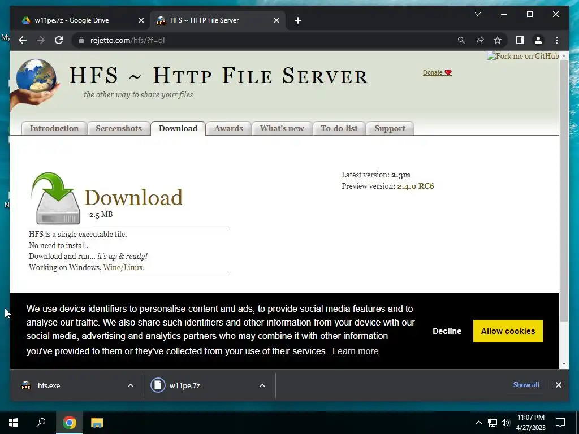Switch to w11pe.7z Google Drive tab

click(x=81, y=20)
